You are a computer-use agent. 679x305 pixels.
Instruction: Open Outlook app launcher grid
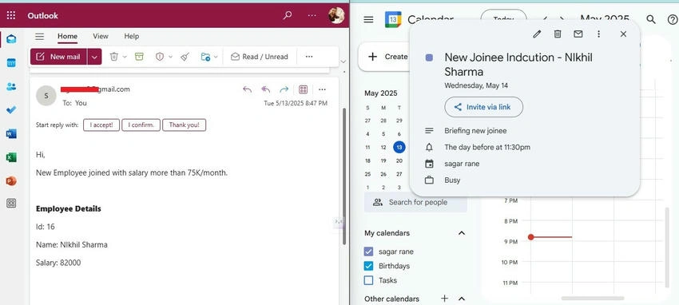(x=11, y=16)
